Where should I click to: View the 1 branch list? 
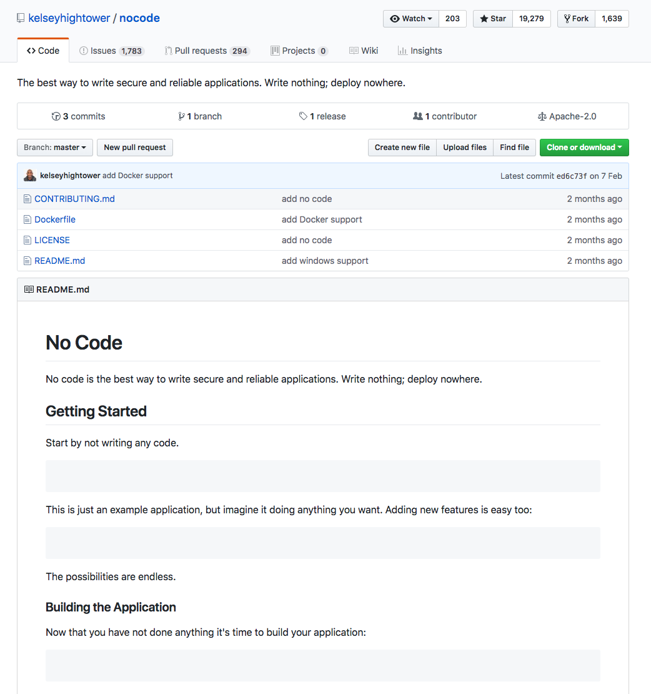pyautogui.click(x=200, y=116)
